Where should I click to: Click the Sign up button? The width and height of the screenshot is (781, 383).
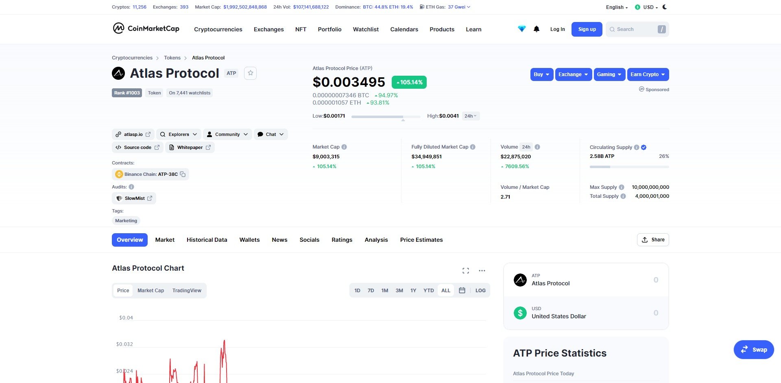tap(587, 29)
